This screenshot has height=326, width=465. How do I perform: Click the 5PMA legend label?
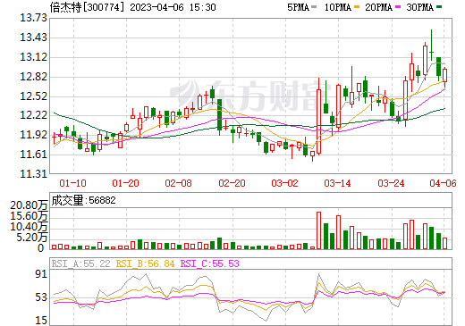tap(298, 7)
